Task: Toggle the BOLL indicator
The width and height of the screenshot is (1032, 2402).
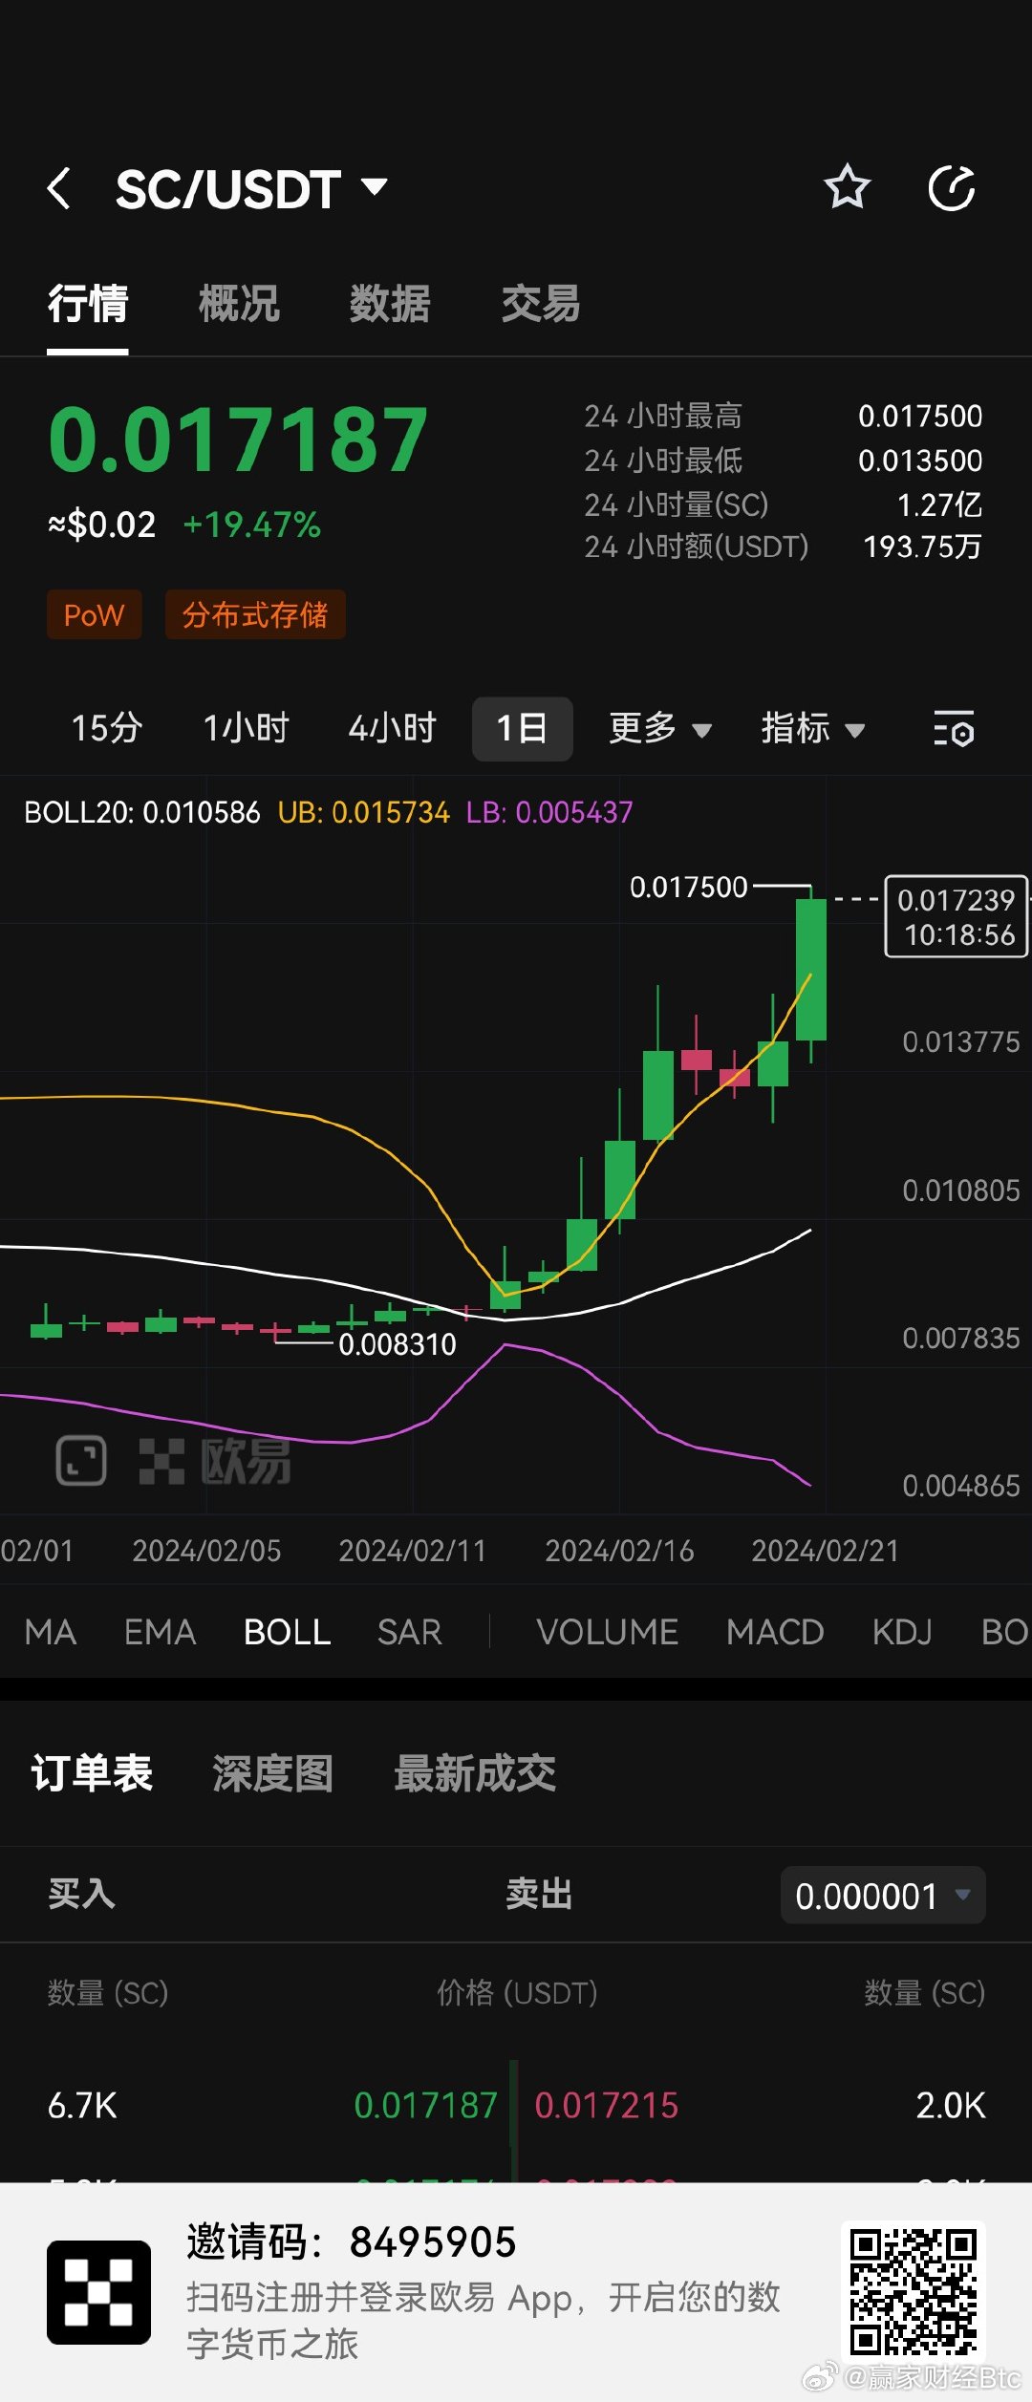Action: click(x=287, y=1632)
